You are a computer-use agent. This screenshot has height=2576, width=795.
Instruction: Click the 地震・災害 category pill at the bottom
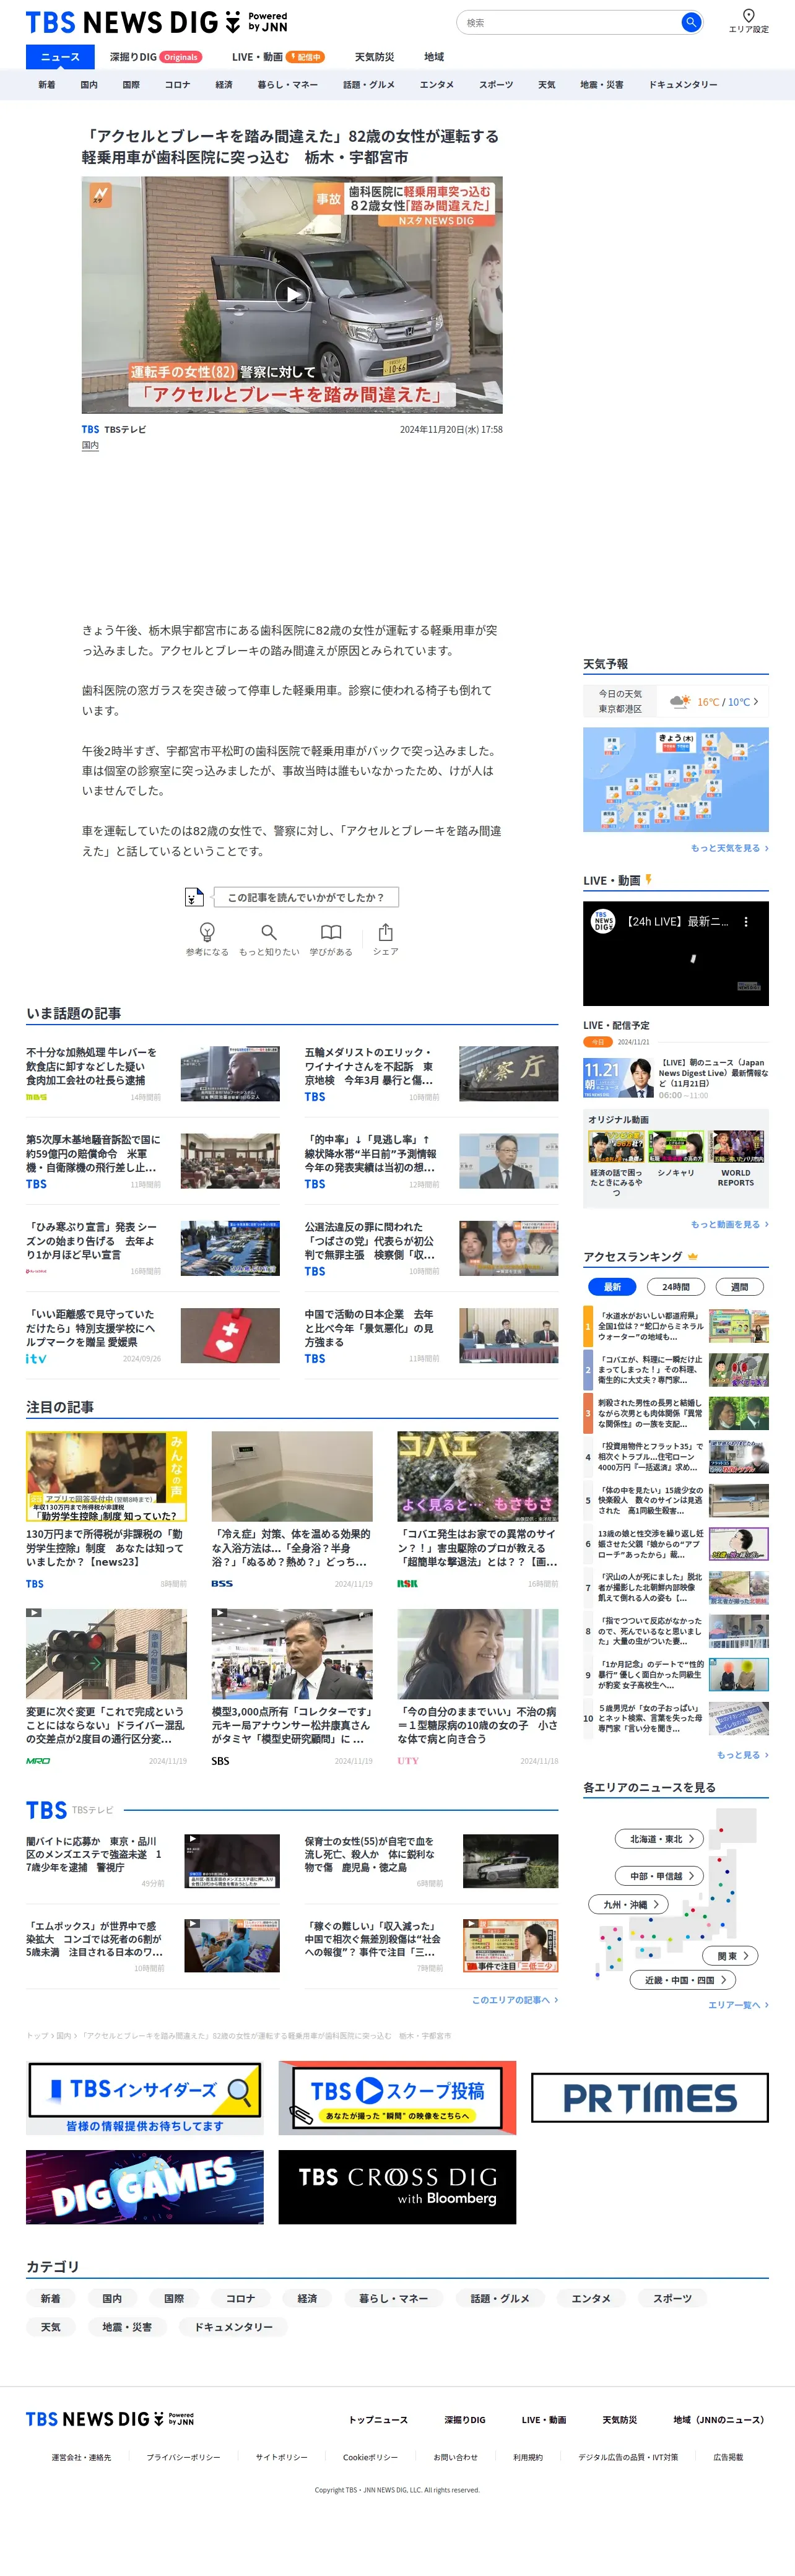[x=127, y=2327]
